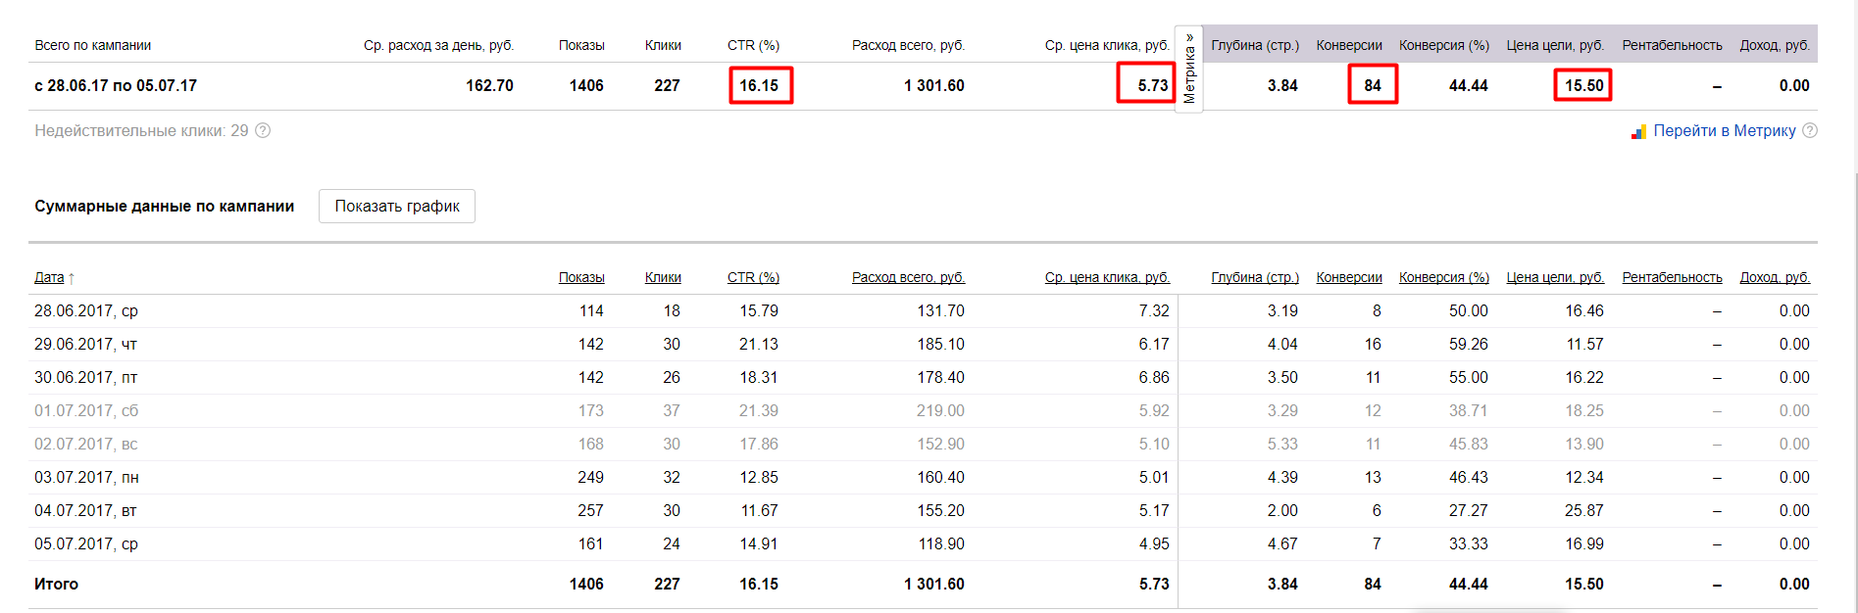This screenshot has height=613, width=1858.
Task: Click the help icon beside invalid clicks count
Action: coord(263,130)
